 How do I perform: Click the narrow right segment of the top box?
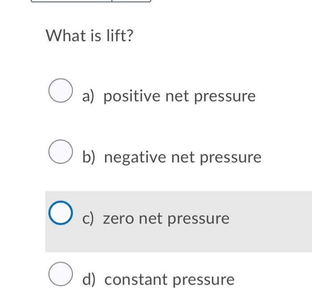click(x=131, y=1)
